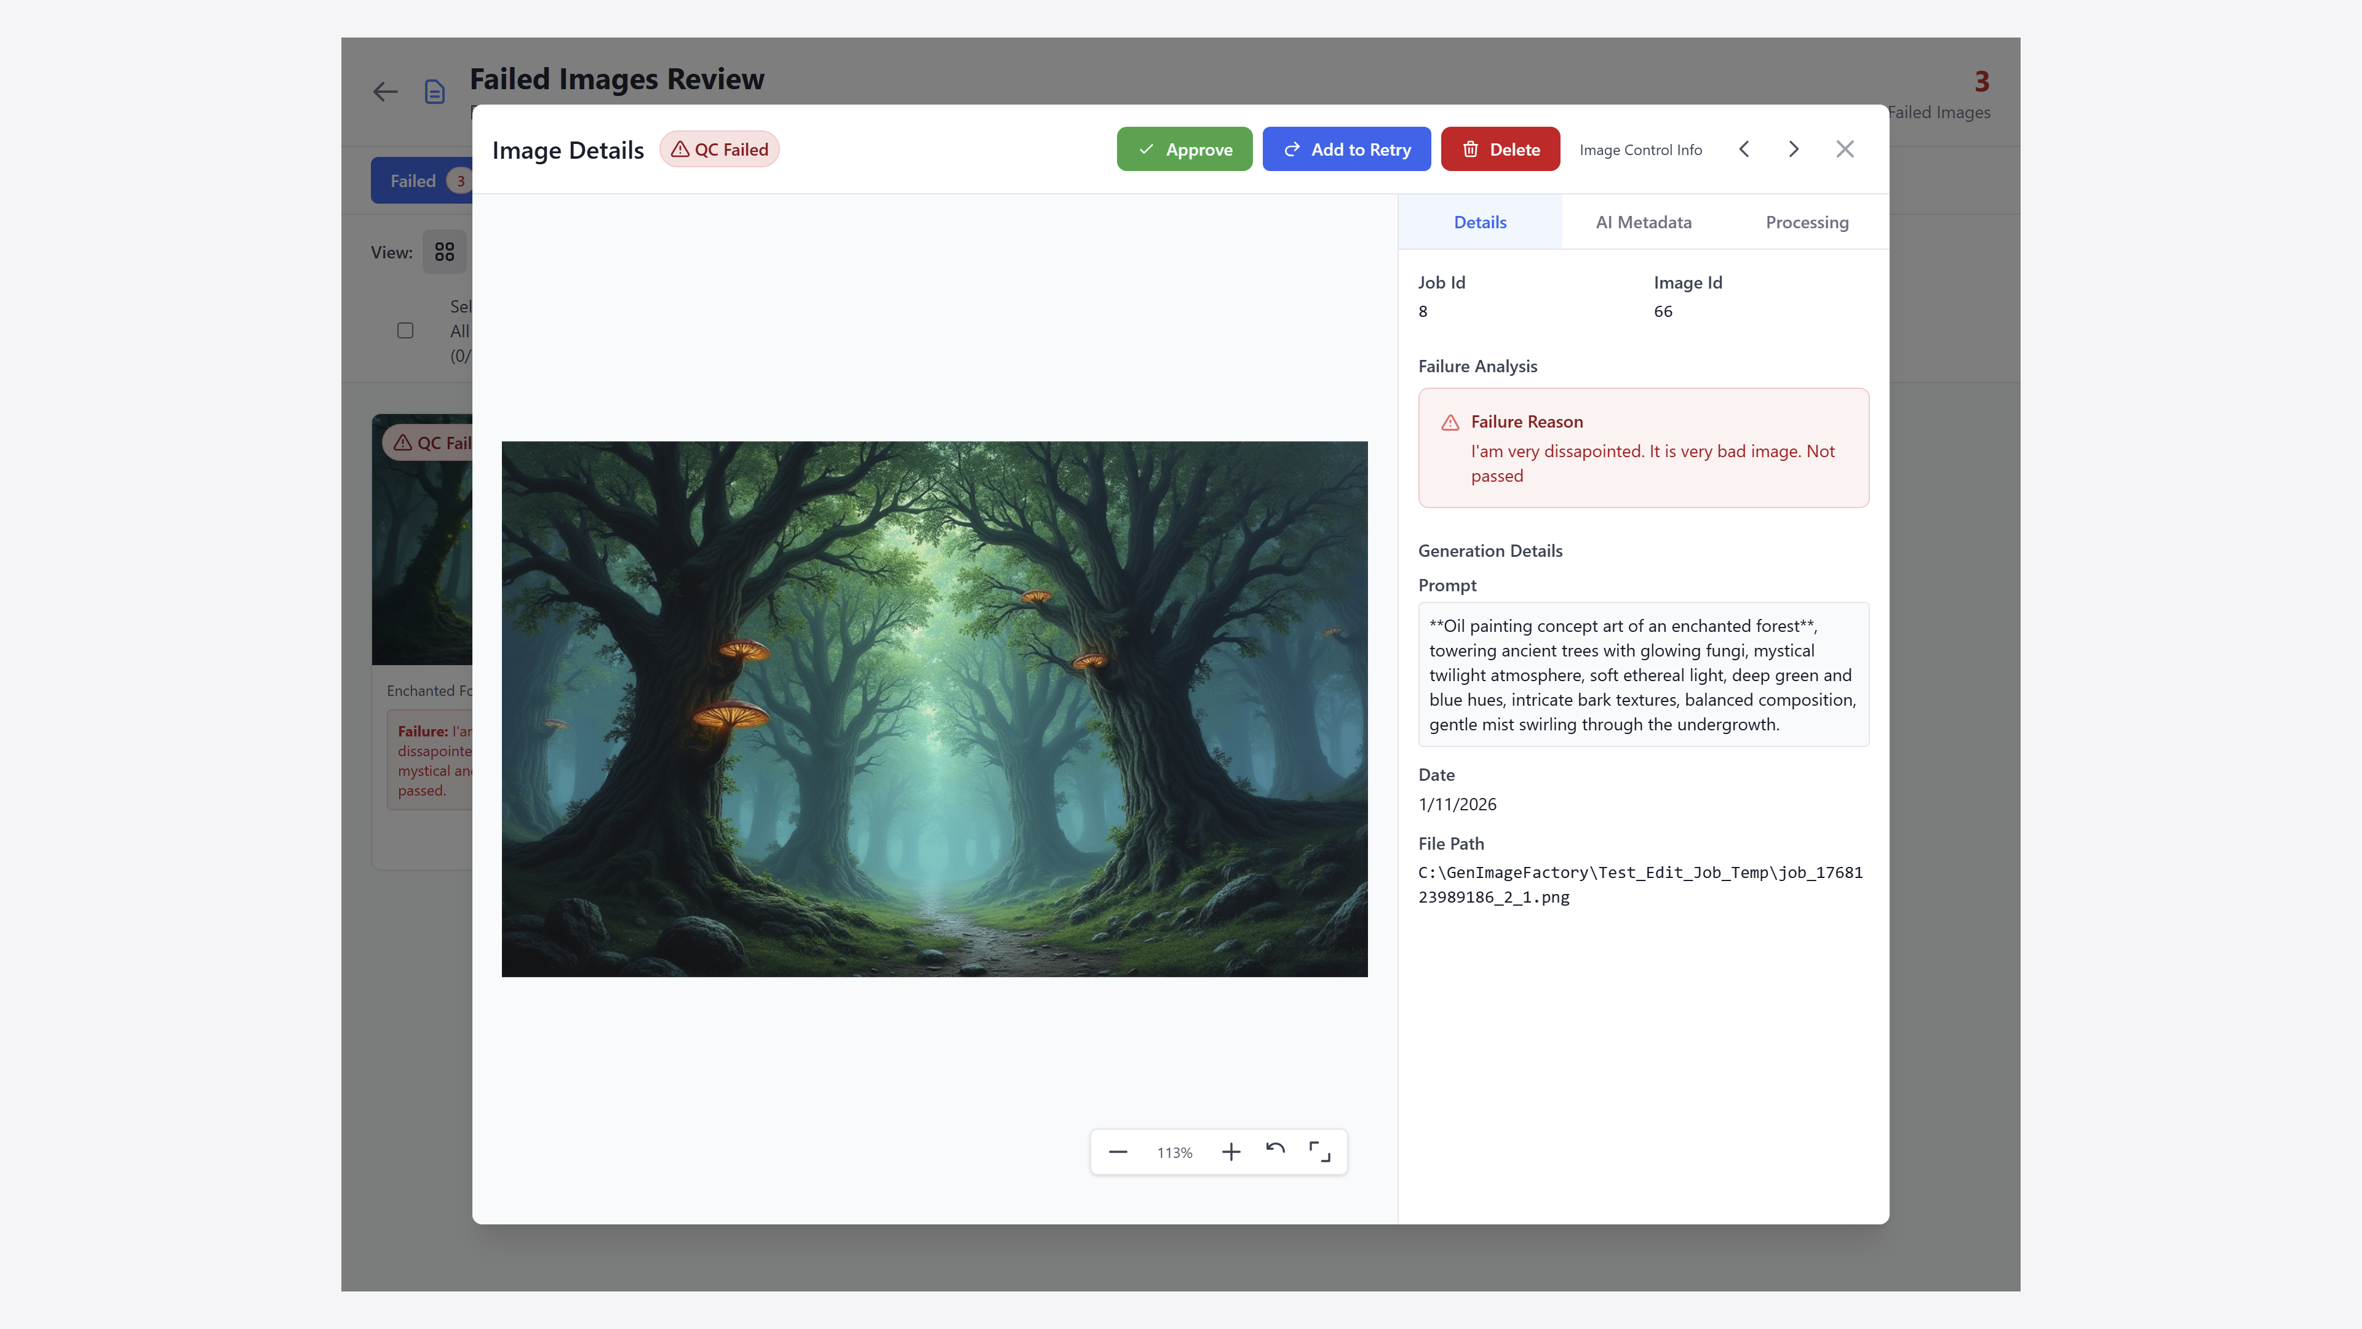Zoom out using the minus icon
Image resolution: width=2362 pixels, height=1329 pixels.
point(1118,1152)
